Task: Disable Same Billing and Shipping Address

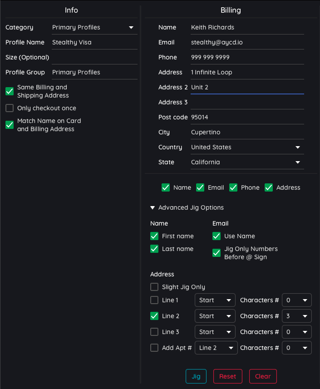Action: (10, 91)
